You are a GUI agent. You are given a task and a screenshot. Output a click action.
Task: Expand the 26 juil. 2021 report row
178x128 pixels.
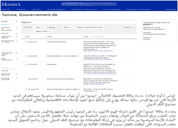(26, 42)
